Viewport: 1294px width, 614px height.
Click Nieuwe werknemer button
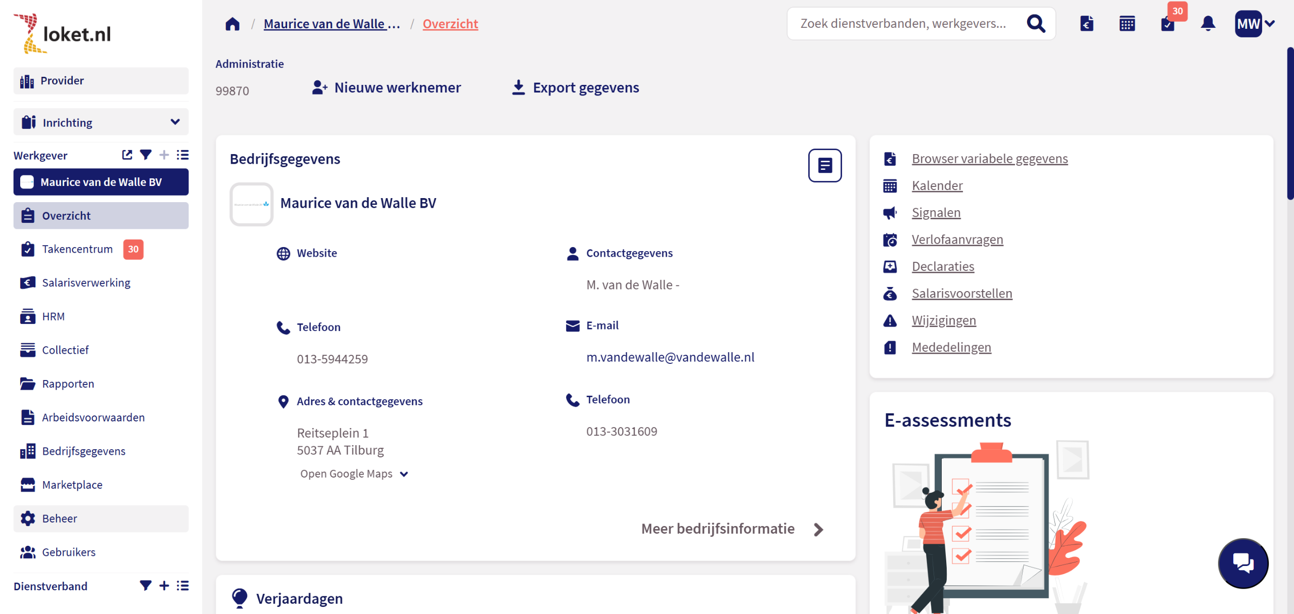tap(387, 87)
